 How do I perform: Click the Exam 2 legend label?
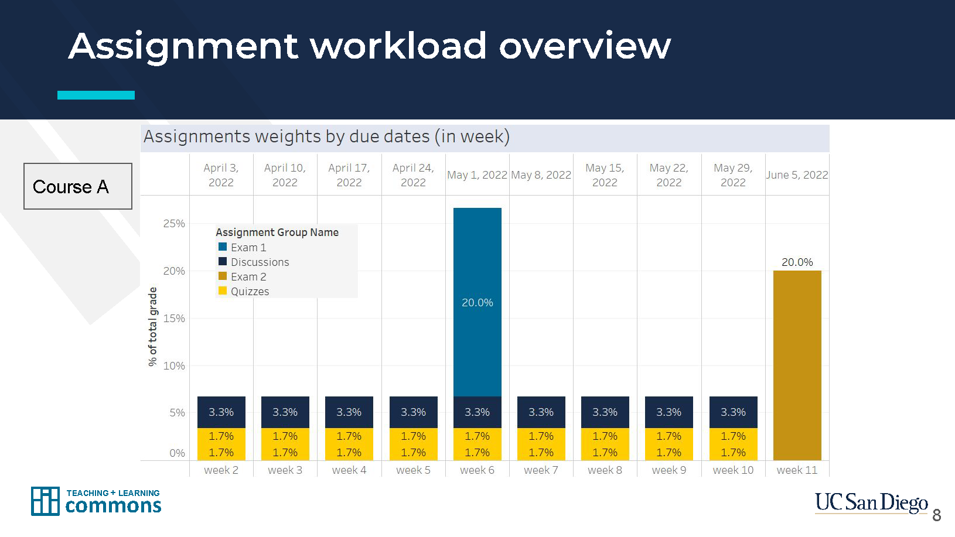pyautogui.click(x=248, y=276)
